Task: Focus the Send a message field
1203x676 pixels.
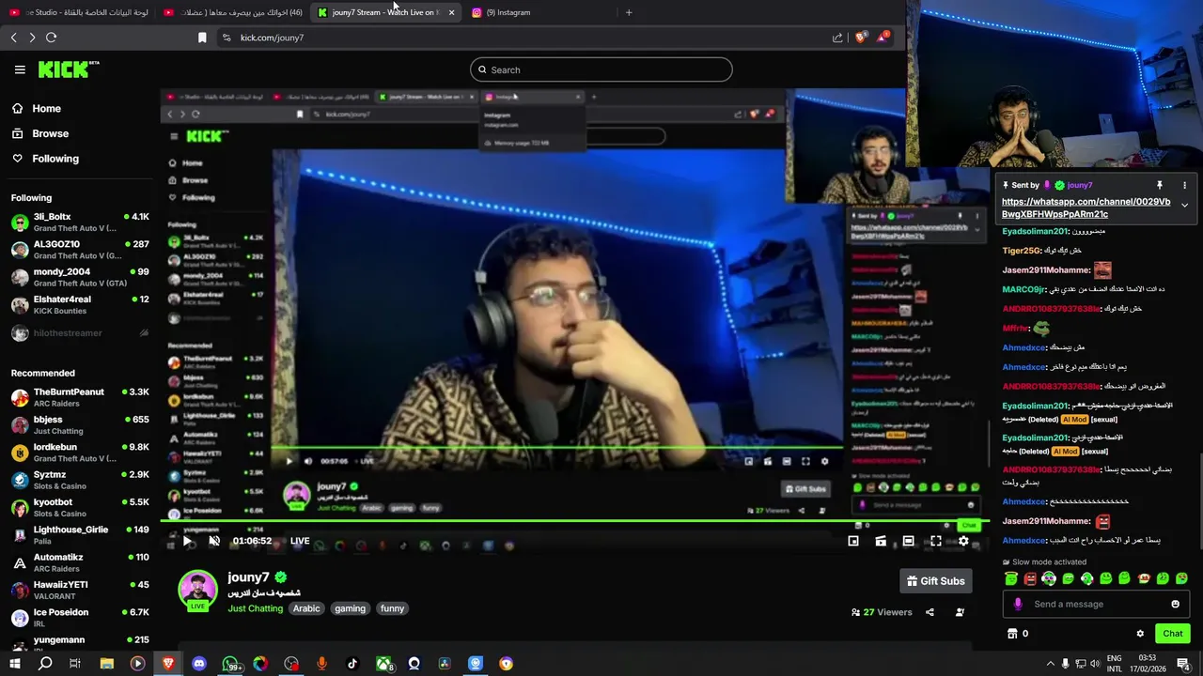Action: 1096,604
